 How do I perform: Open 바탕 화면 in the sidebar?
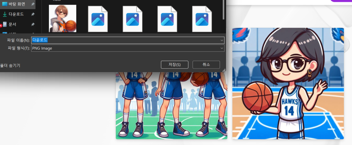click(x=17, y=4)
